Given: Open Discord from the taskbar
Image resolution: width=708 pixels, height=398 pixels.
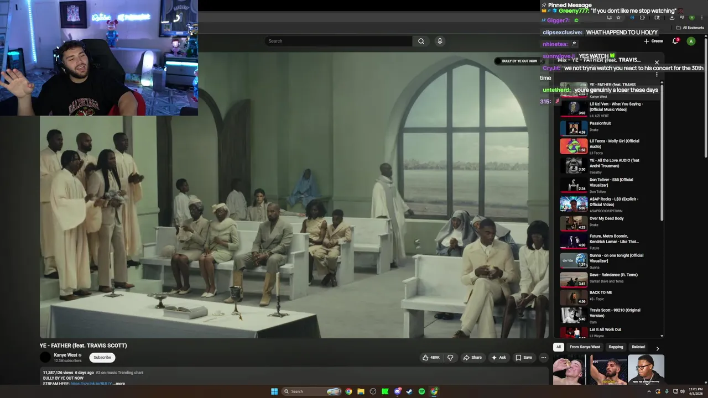Looking at the screenshot, I should pos(397,391).
